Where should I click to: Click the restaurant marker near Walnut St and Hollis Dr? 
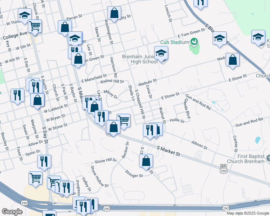(x=150, y=131)
